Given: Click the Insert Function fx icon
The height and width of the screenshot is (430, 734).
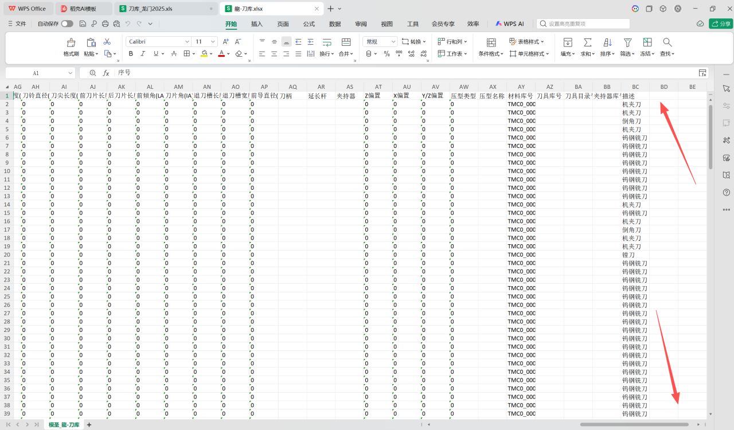Looking at the screenshot, I should [106, 73].
